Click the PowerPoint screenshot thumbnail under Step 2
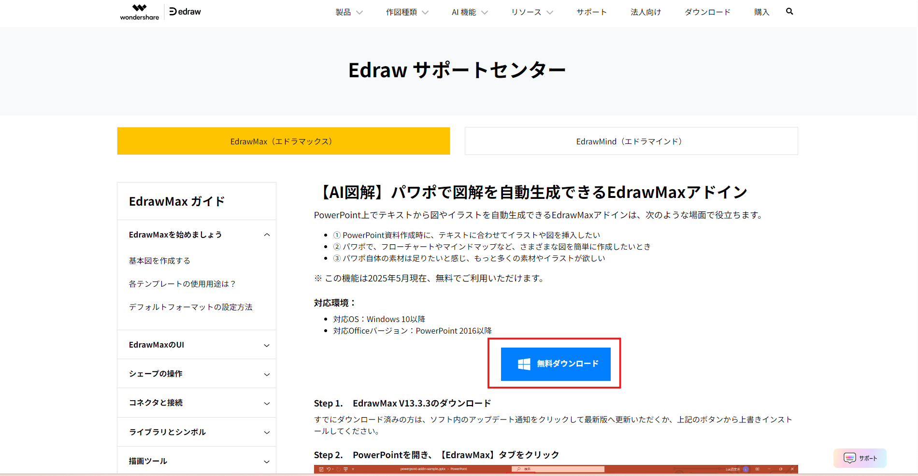 pos(556,469)
